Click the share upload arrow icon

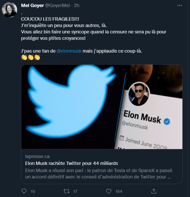point(154,191)
